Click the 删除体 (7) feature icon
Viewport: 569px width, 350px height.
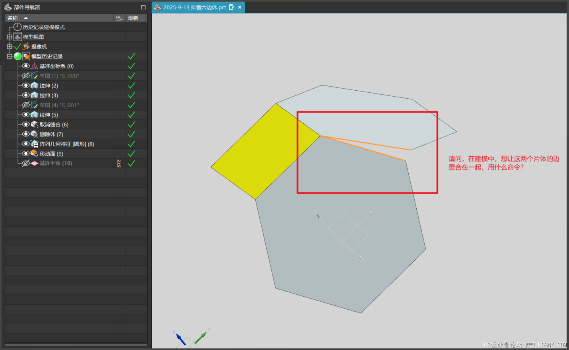[35, 134]
